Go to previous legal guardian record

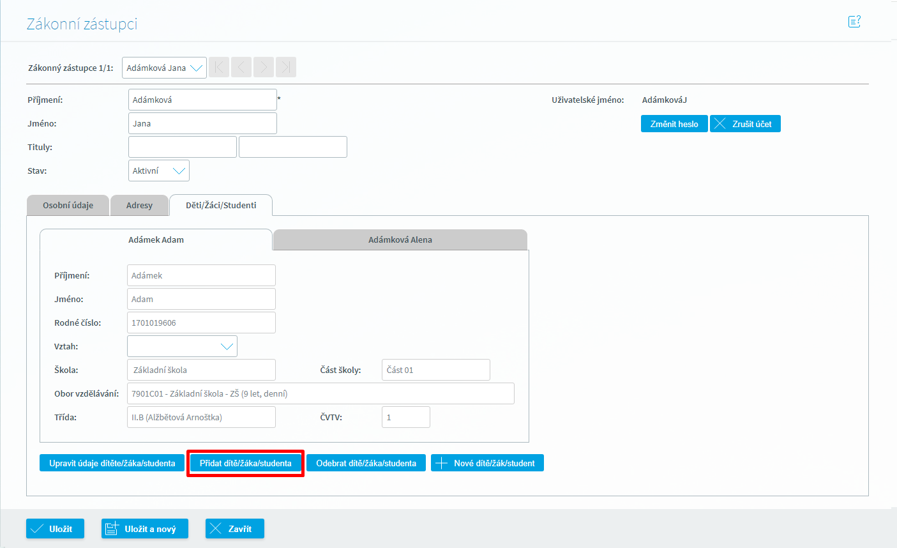coord(241,68)
